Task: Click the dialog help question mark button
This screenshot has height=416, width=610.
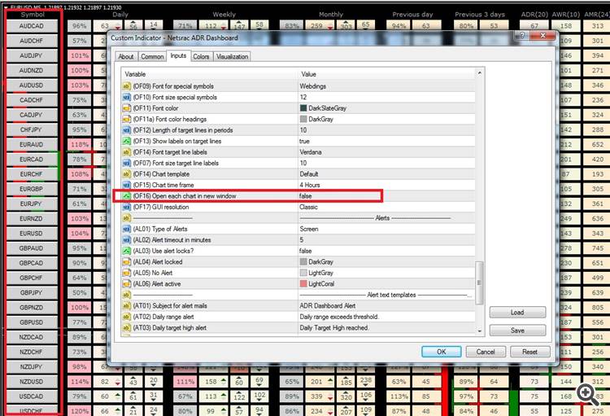Action: [522, 36]
